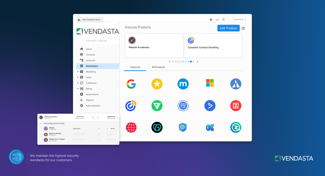This screenshot has width=325, height=176.
Task: Open the teal circular Q product icon
Action: pos(236,127)
